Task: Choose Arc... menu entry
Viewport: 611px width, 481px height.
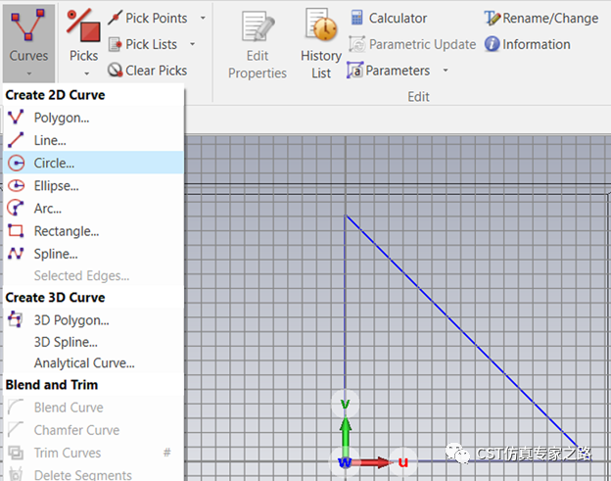Action: pos(94,208)
